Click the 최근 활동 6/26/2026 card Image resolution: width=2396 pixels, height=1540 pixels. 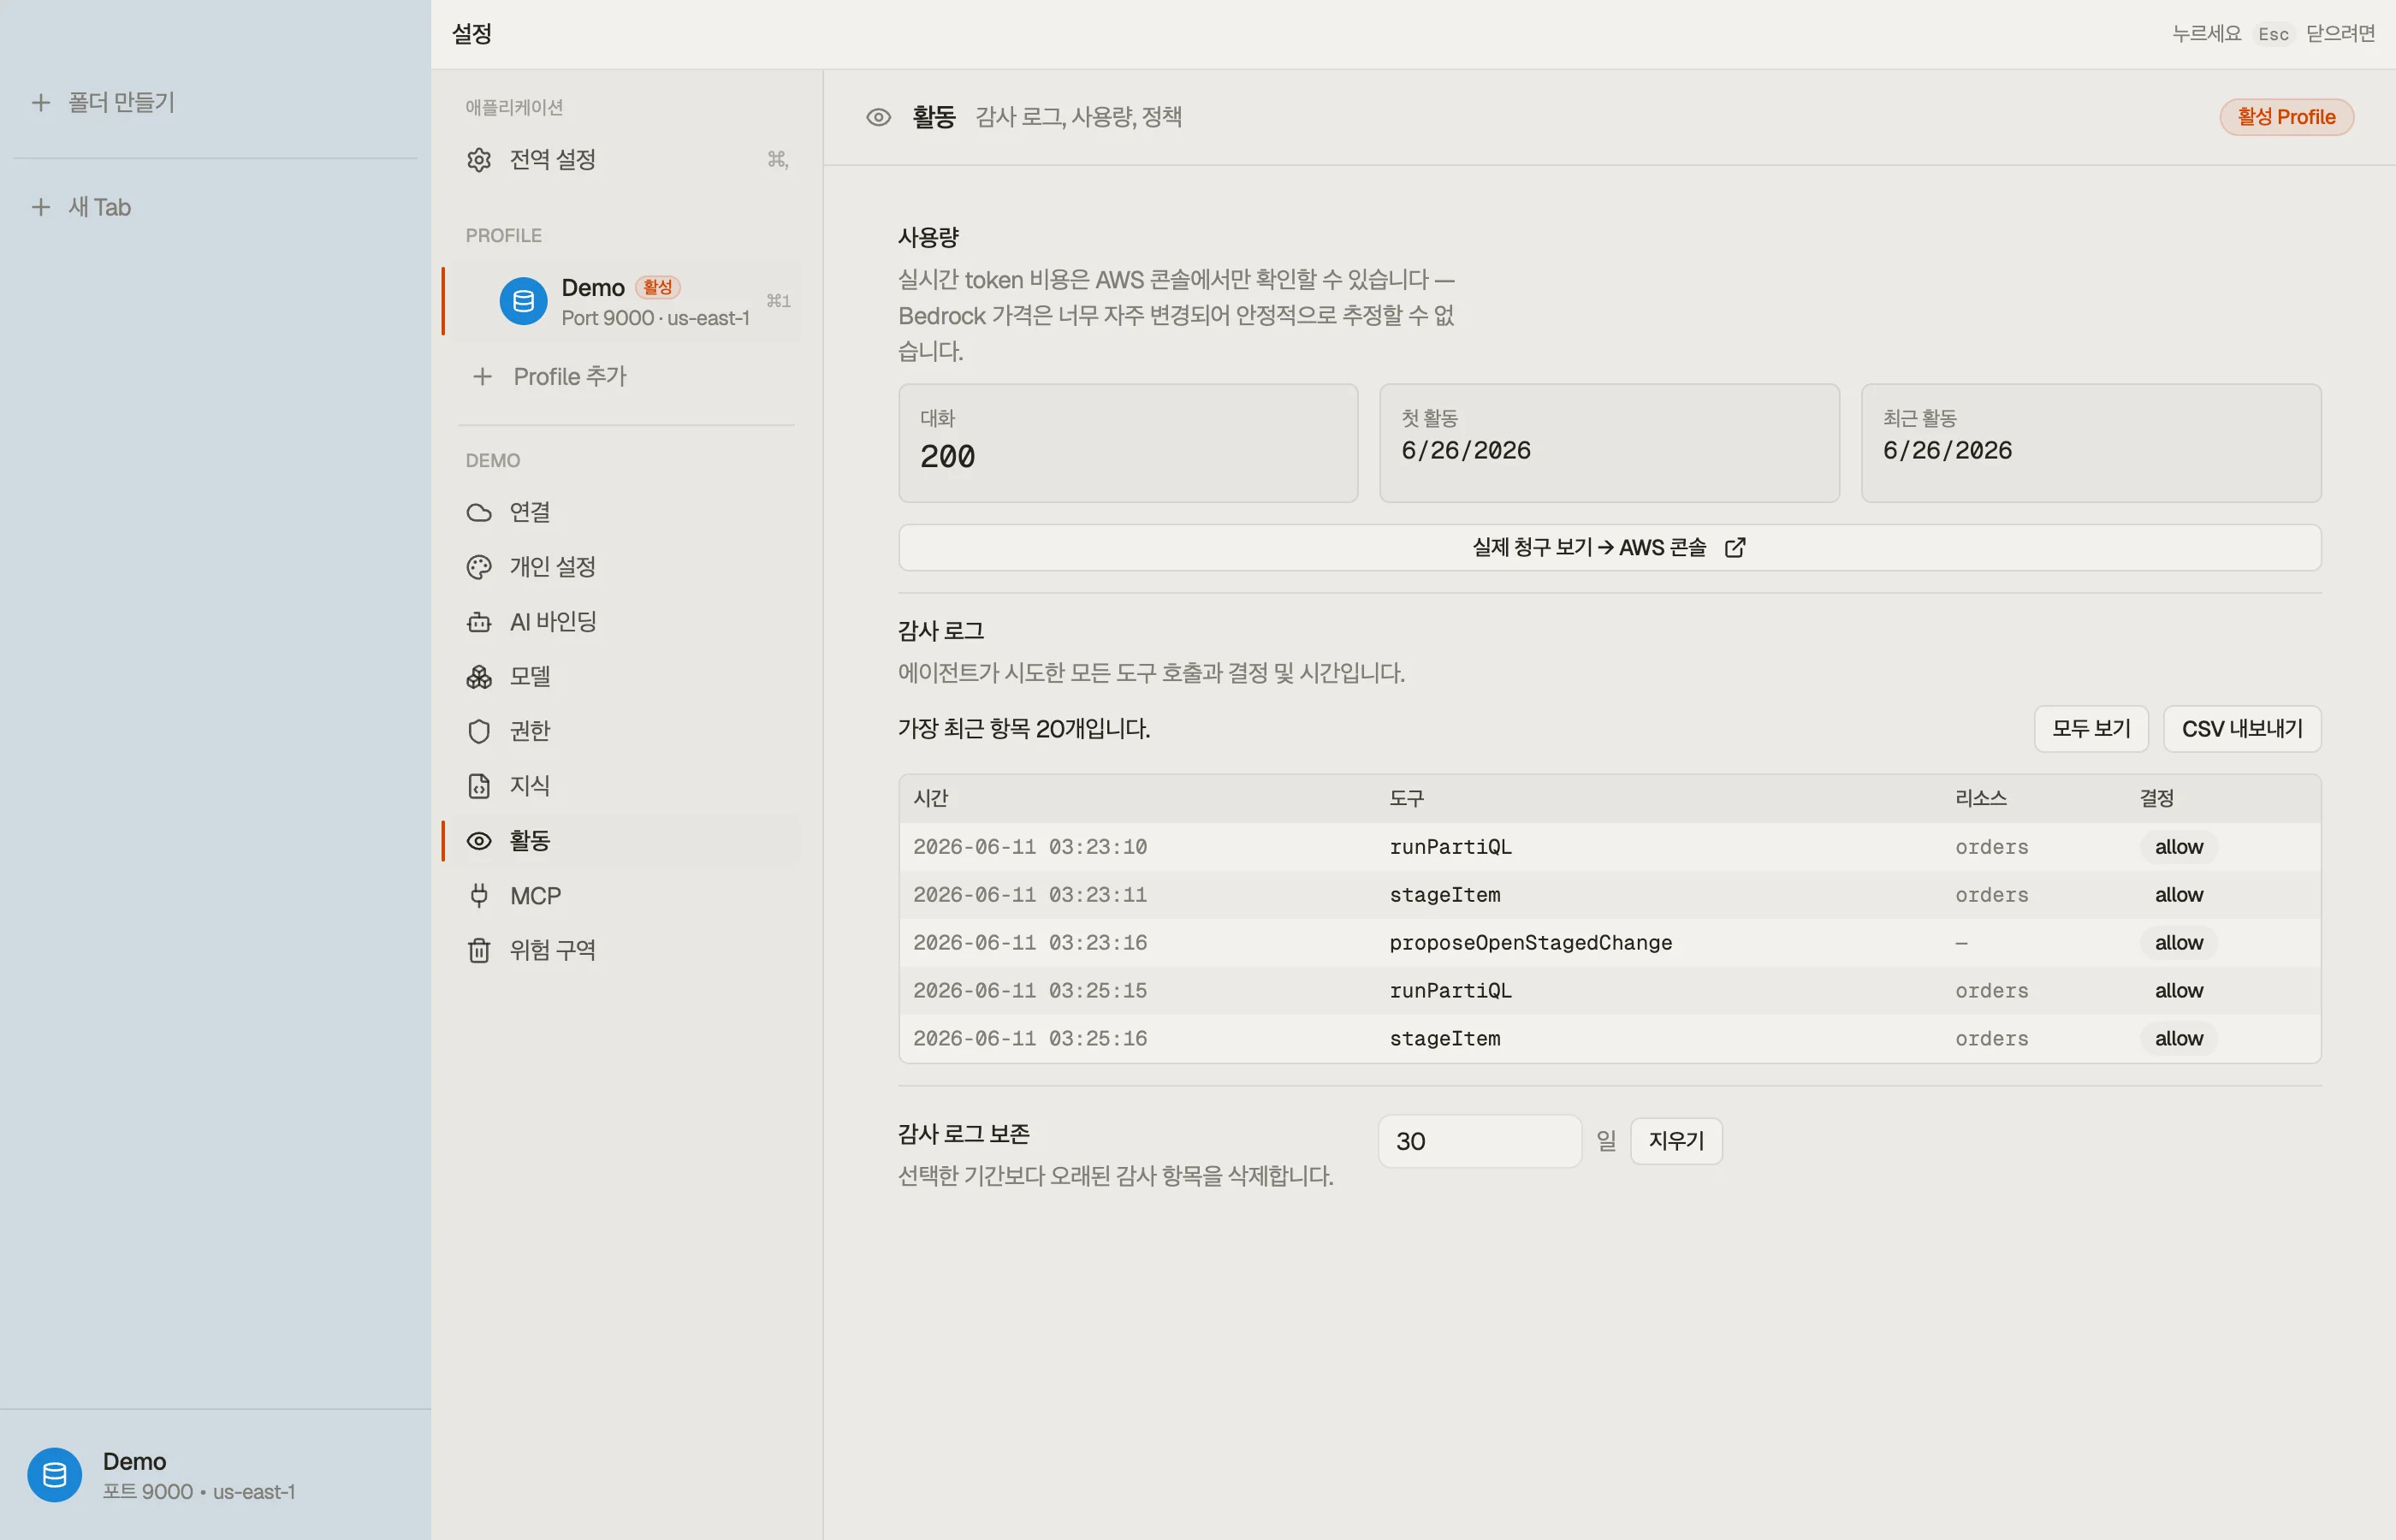2091,443
